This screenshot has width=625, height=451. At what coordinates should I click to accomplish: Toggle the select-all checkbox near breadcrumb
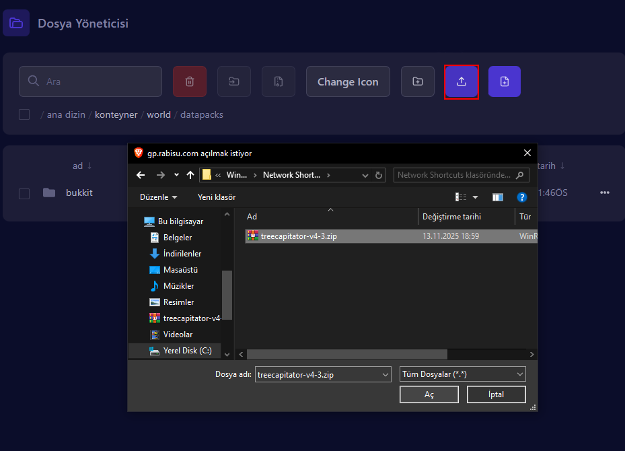pyautogui.click(x=24, y=114)
